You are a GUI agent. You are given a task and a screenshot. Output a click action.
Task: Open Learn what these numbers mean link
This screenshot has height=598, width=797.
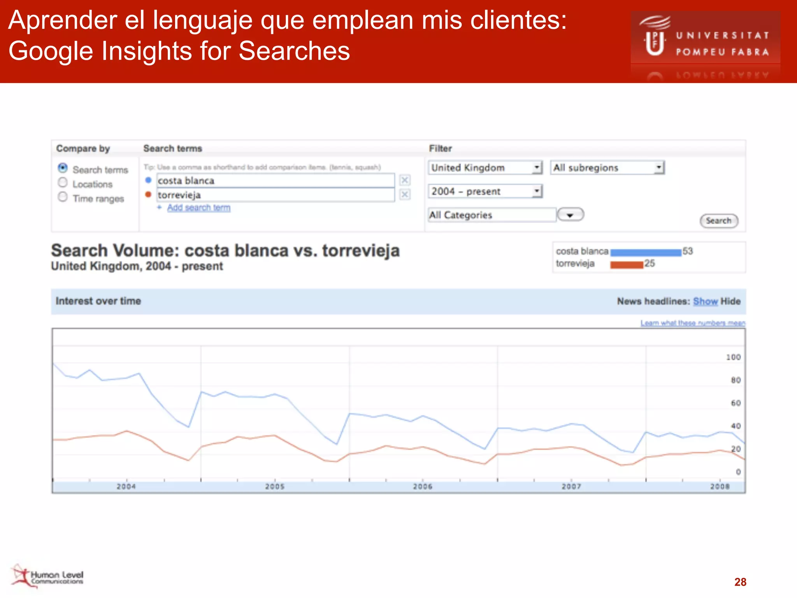[693, 323]
